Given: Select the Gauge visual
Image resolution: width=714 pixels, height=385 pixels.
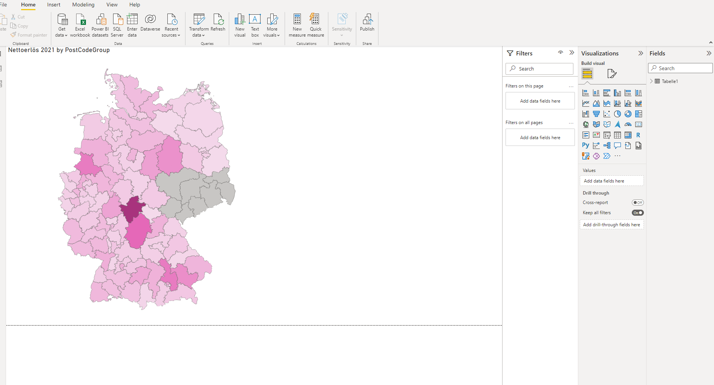Looking at the screenshot, I should pos(628,124).
